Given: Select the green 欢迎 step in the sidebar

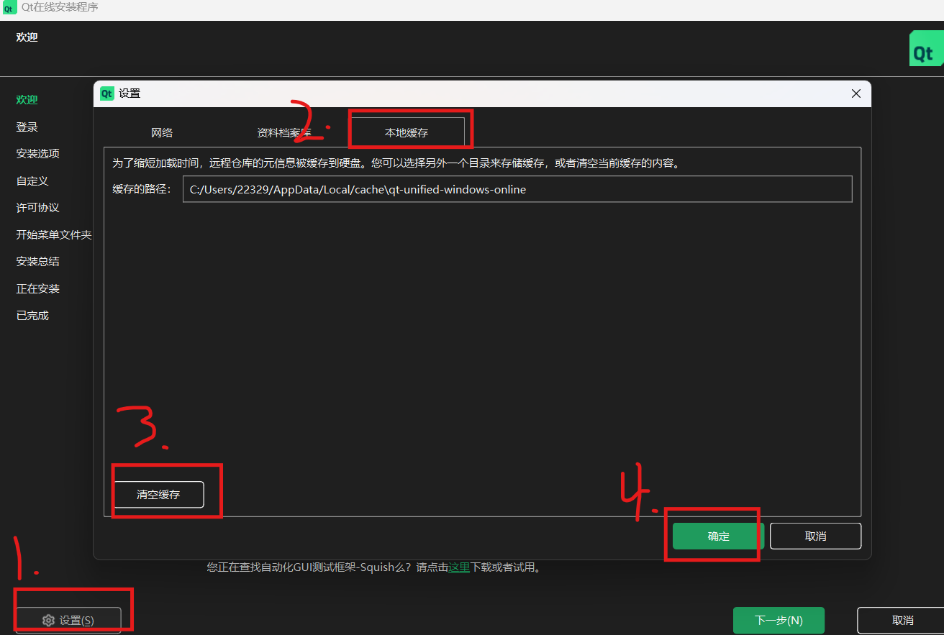Looking at the screenshot, I should [27, 100].
